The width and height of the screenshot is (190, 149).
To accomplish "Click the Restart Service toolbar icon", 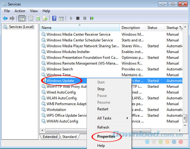I will (92, 18).
